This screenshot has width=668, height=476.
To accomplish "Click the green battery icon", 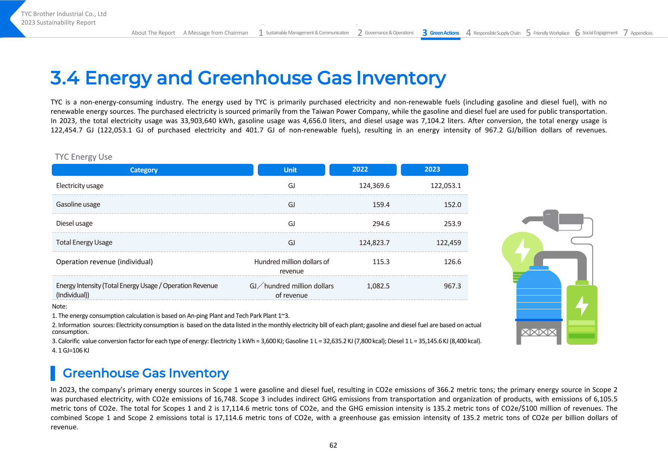I will [x=582, y=313].
